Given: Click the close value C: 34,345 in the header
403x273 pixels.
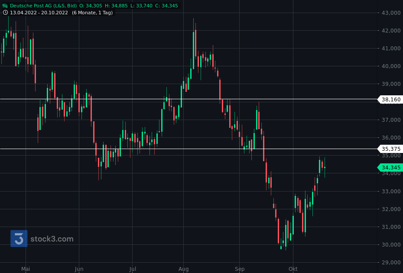Looking at the screenshot, I should pos(166,6).
